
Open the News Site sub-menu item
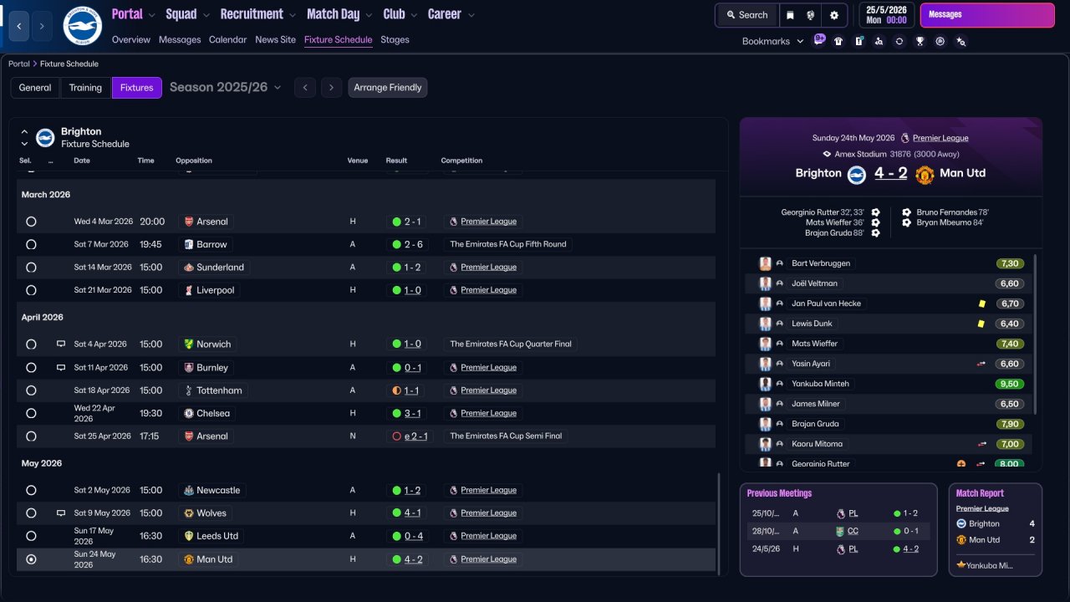click(276, 39)
